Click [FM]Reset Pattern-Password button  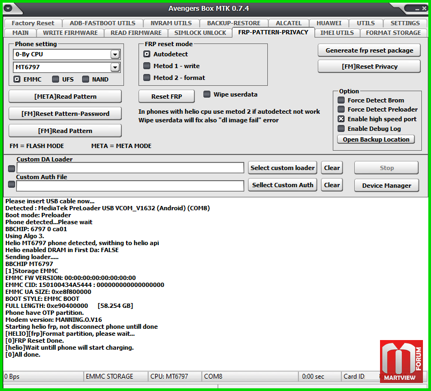[65, 114]
